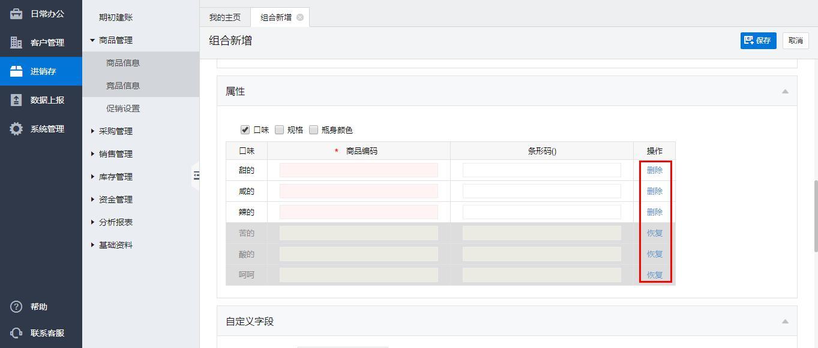This screenshot has height=348, width=818.
Task: Click 删除 link for the 甜的 row
Action: pos(654,170)
